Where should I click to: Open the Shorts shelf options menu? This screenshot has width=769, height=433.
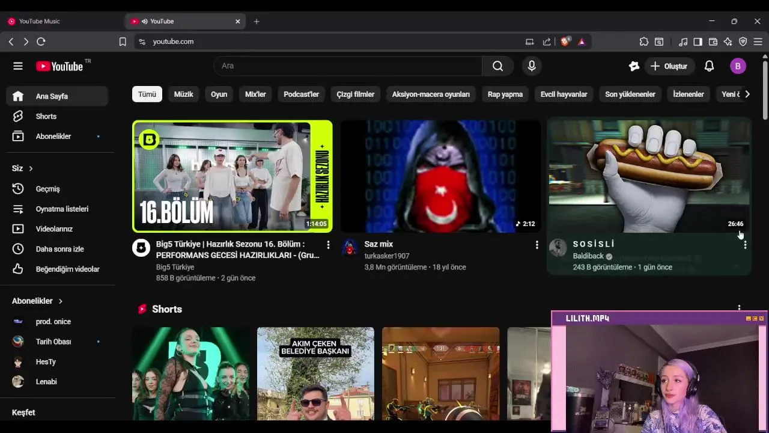pyautogui.click(x=739, y=308)
